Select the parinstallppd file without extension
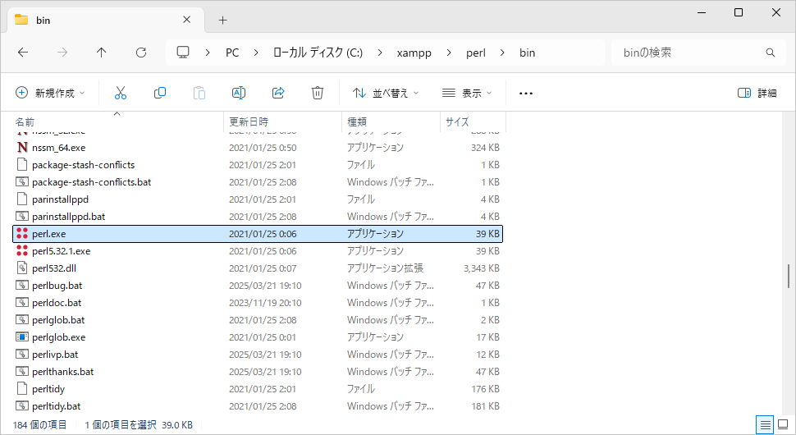 258,199
